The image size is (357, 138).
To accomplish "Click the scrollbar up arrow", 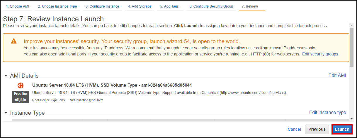I will pyautogui.click(x=352, y=25).
